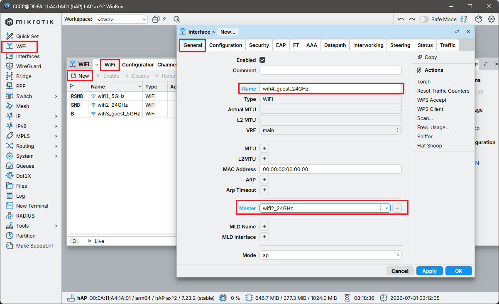Open Log in the sidebar
Viewport: 499px width, 304px height.
(x=20, y=196)
